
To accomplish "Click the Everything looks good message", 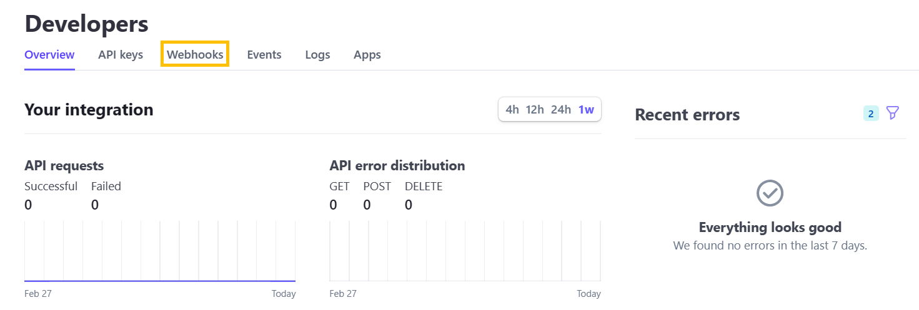I will [x=770, y=227].
